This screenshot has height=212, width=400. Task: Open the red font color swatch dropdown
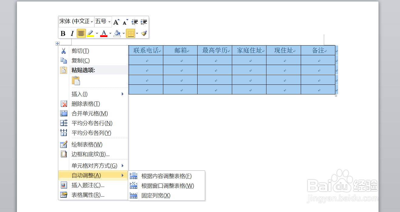[x=110, y=33]
